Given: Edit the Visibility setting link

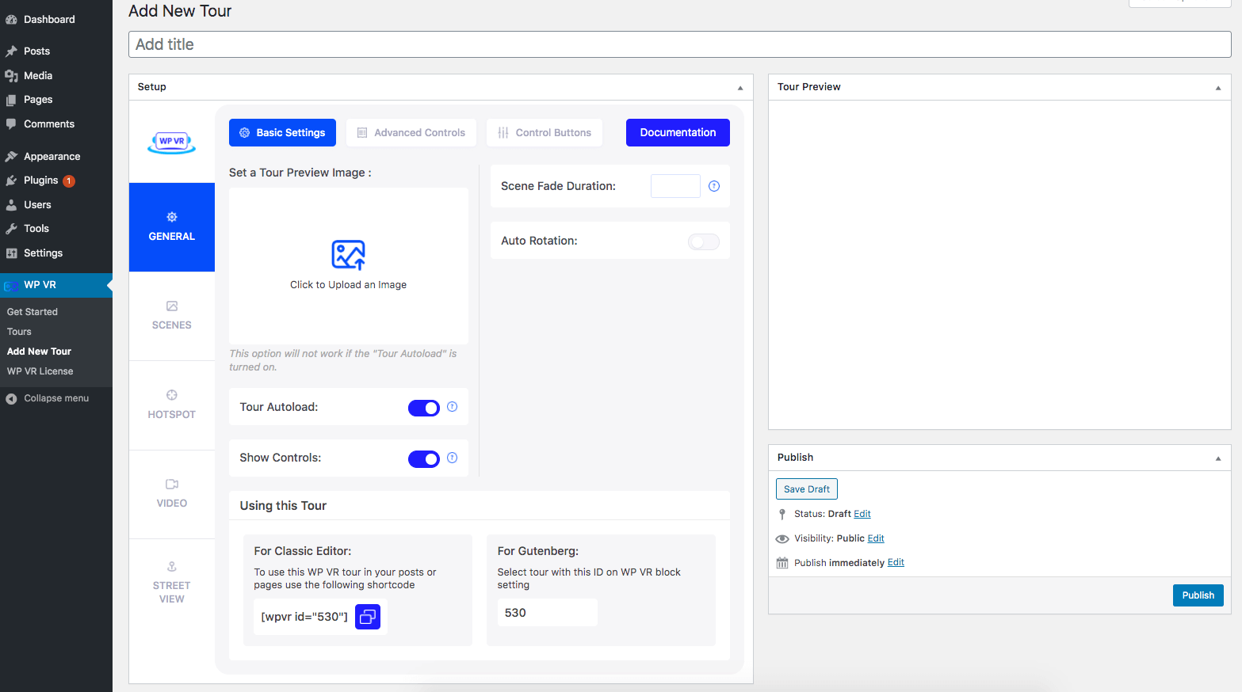Looking at the screenshot, I should (876, 538).
